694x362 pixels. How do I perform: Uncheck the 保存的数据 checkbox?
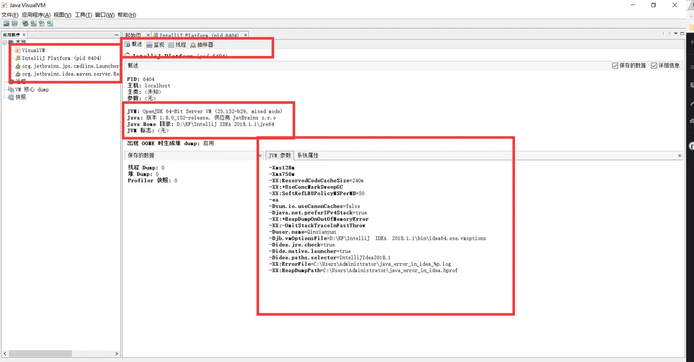pos(615,65)
